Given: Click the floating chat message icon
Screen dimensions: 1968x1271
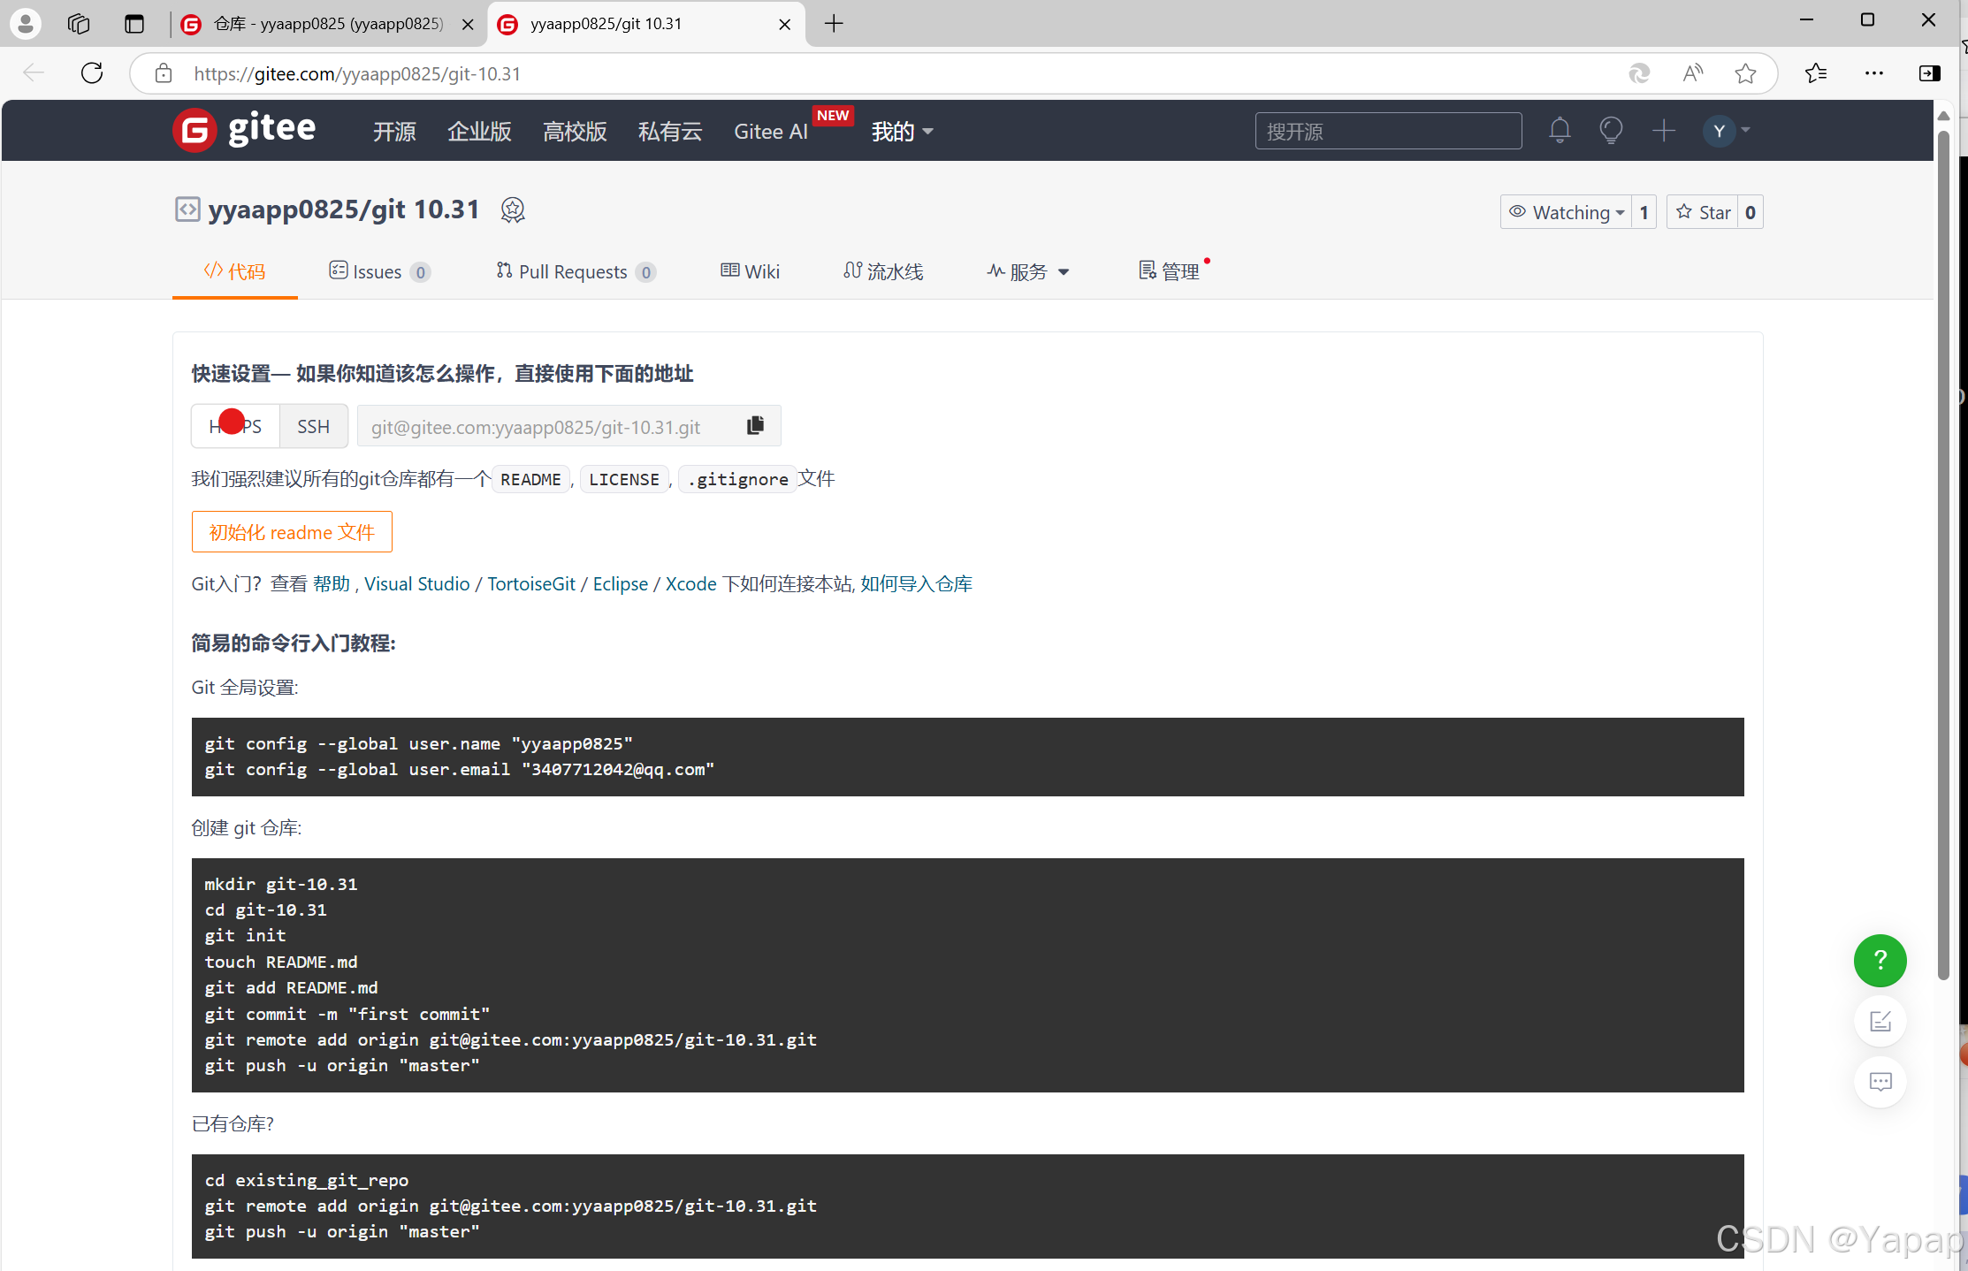Looking at the screenshot, I should pyautogui.click(x=1880, y=1081).
